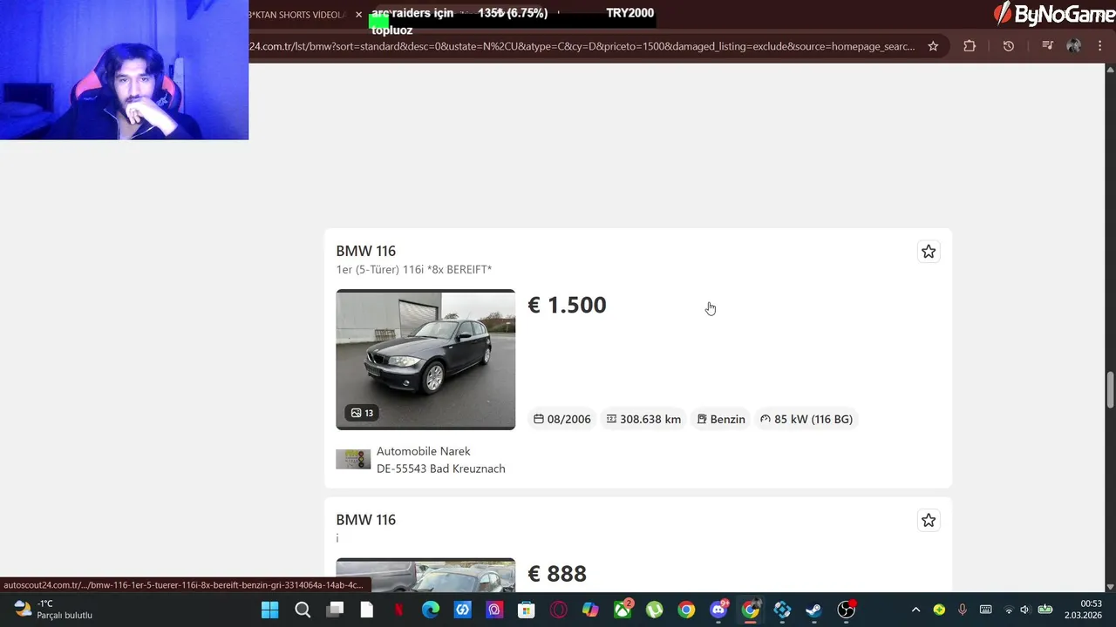Open the media control playlist icon
Image resolution: width=1116 pixels, height=627 pixels.
coord(1048,46)
